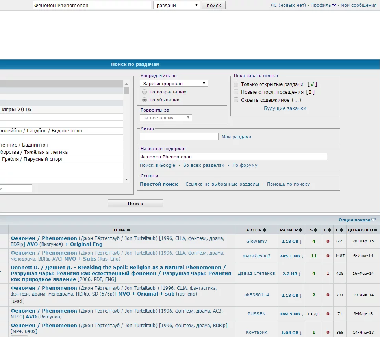Enable 'Скрыть содержимое' checkbox
The width and height of the screenshot is (380, 337).
236,100
